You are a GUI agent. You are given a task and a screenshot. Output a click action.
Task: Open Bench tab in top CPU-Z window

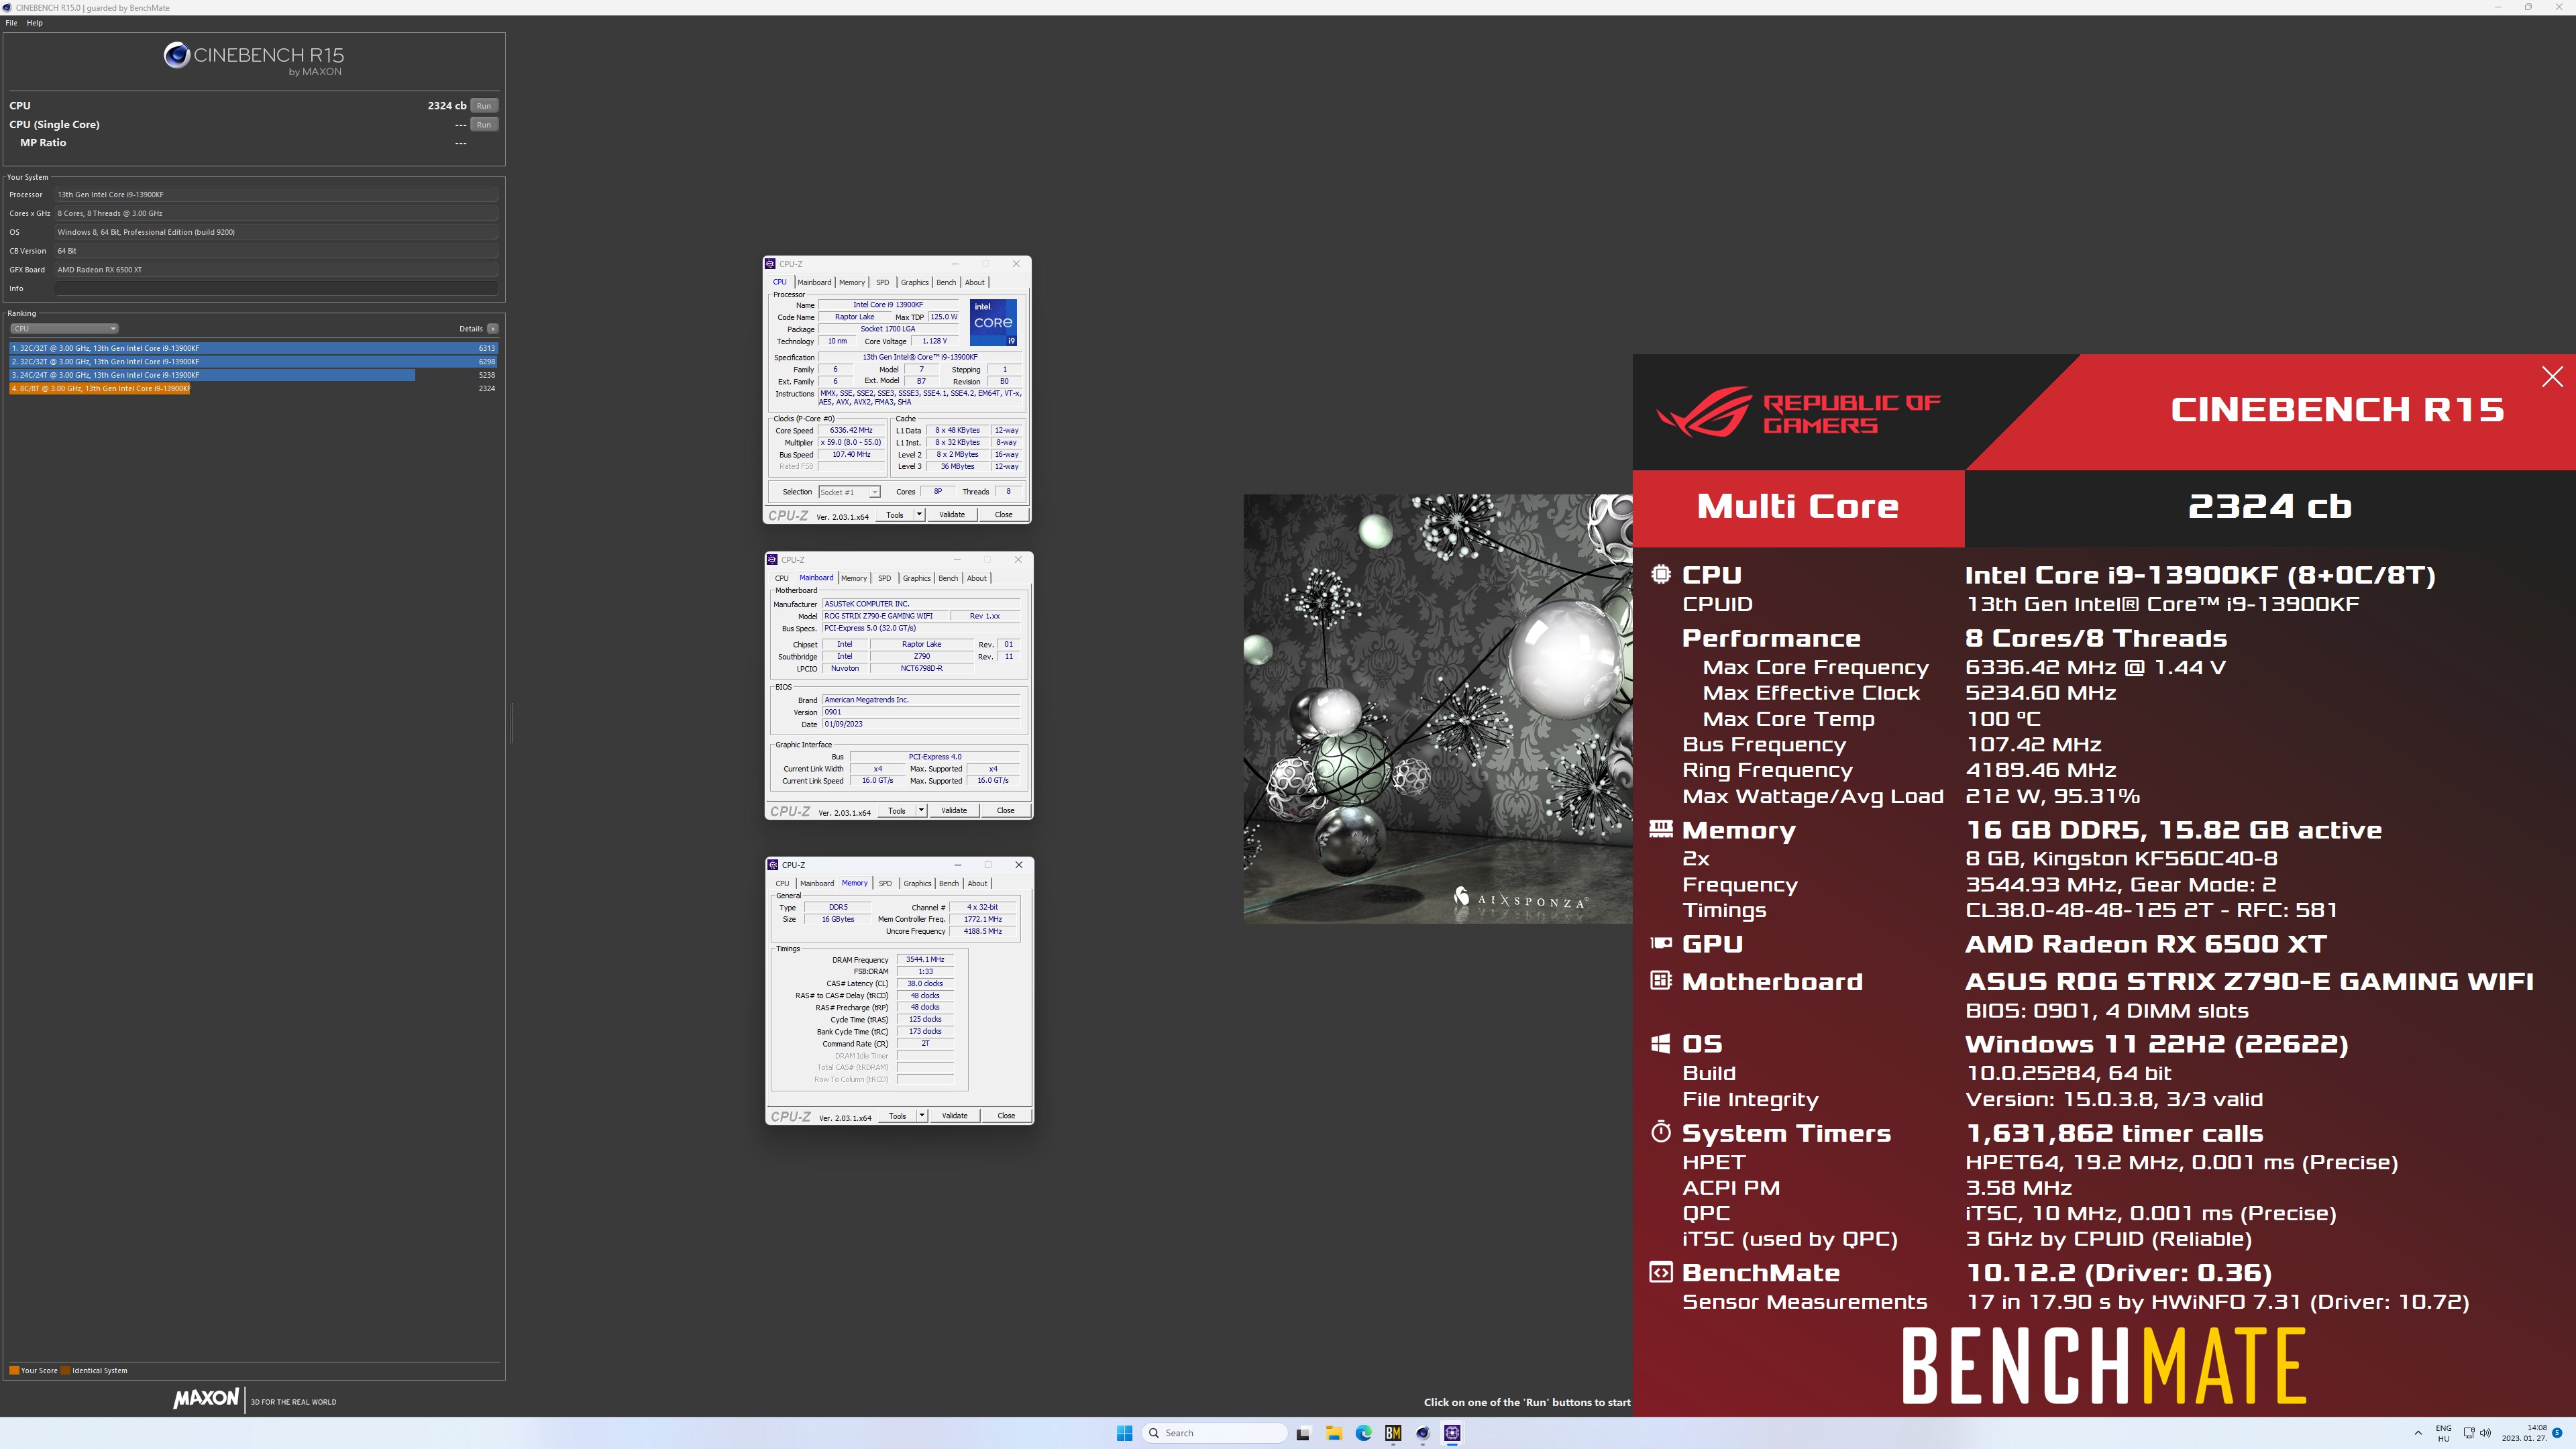pos(946,282)
